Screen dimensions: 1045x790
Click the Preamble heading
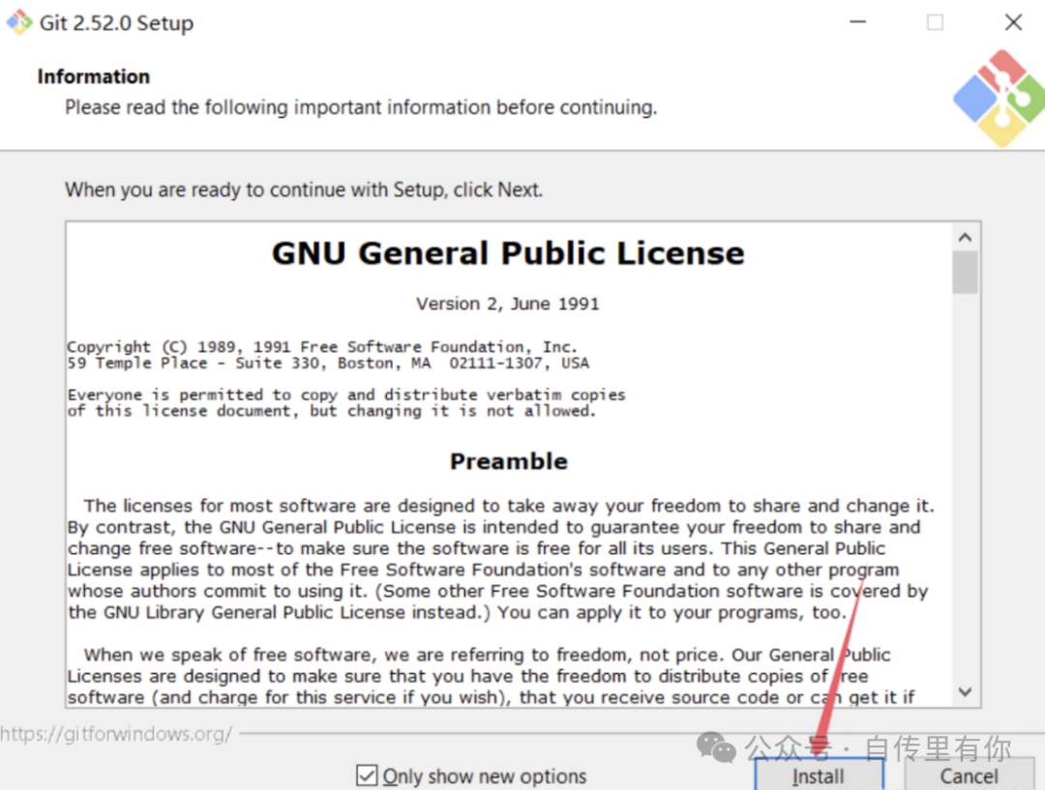pyautogui.click(x=509, y=461)
